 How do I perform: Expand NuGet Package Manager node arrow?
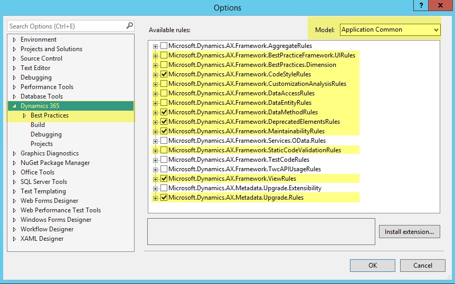[14, 163]
